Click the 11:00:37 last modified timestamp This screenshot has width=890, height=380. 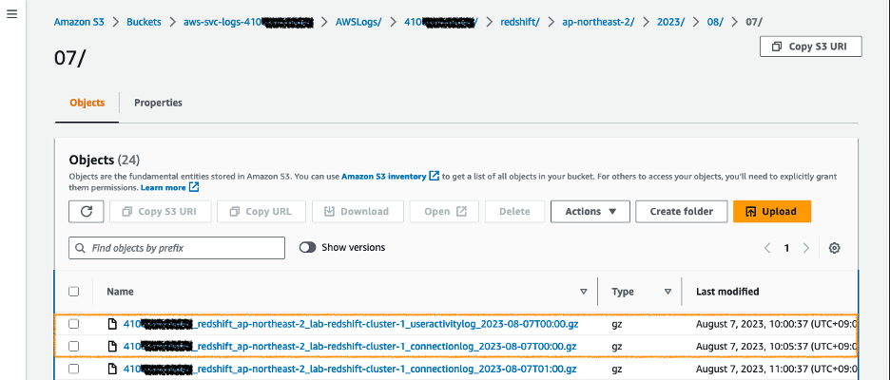click(x=777, y=369)
